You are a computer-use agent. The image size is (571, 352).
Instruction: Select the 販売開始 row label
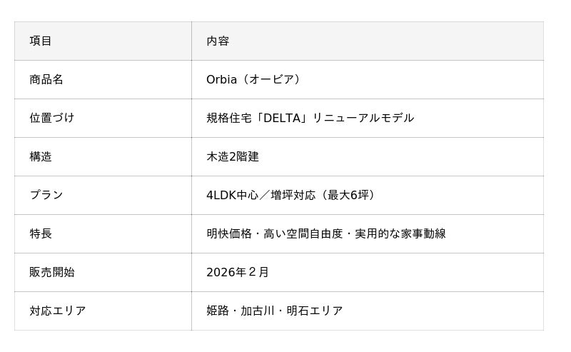click(x=51, y=272)
